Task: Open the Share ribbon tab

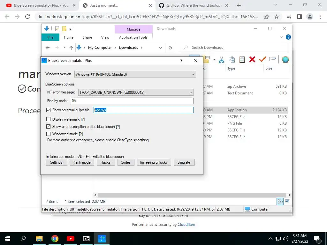Action: [87, 37]
